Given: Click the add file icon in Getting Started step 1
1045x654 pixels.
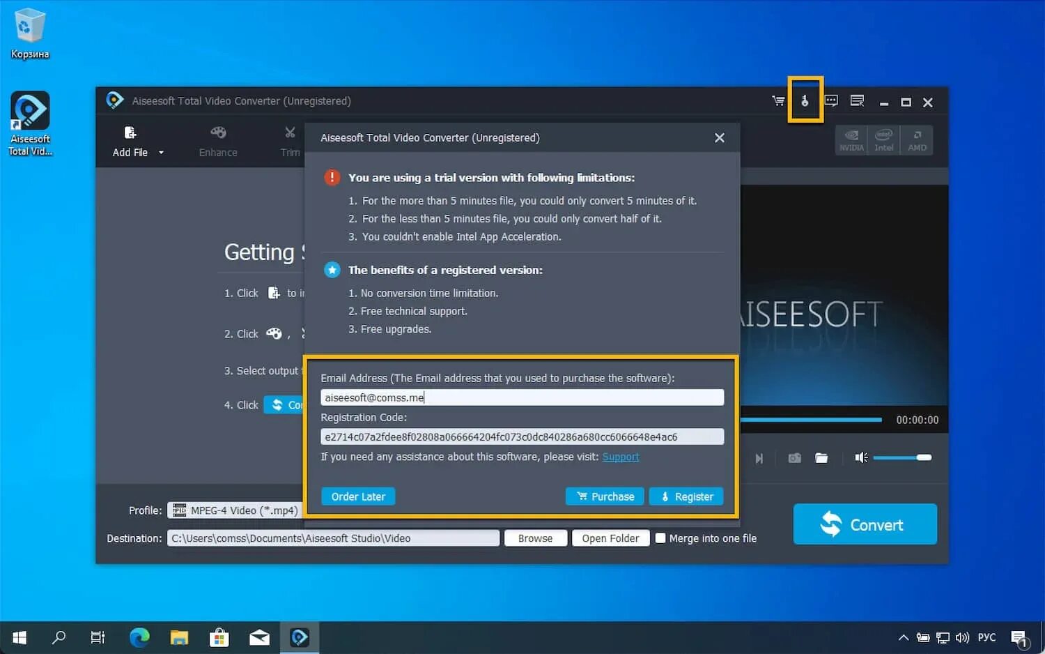Looking at the screenshot, I should coord(274,293).
